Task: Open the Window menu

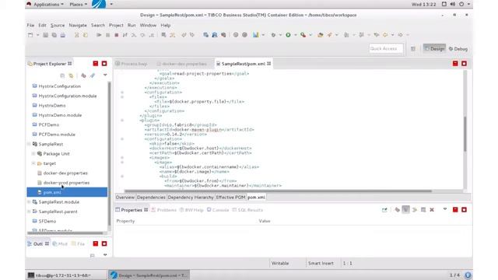Action: click(x=148, y=25)
